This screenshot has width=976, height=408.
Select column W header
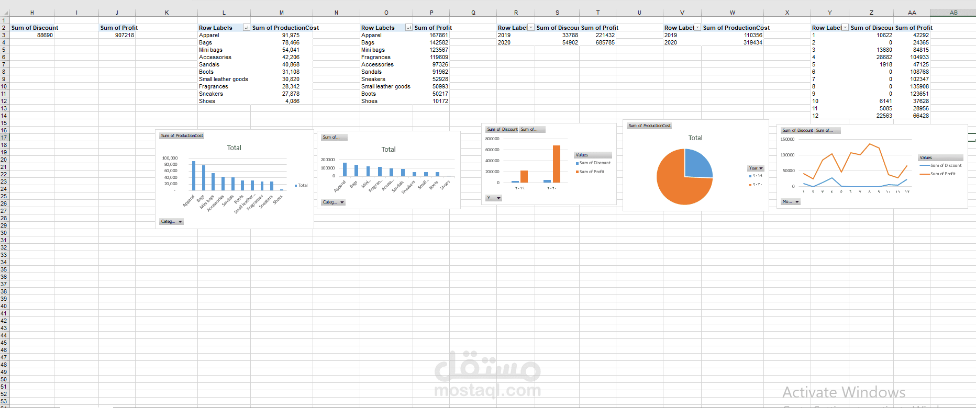pyautogui.click(x=733, y=13)
